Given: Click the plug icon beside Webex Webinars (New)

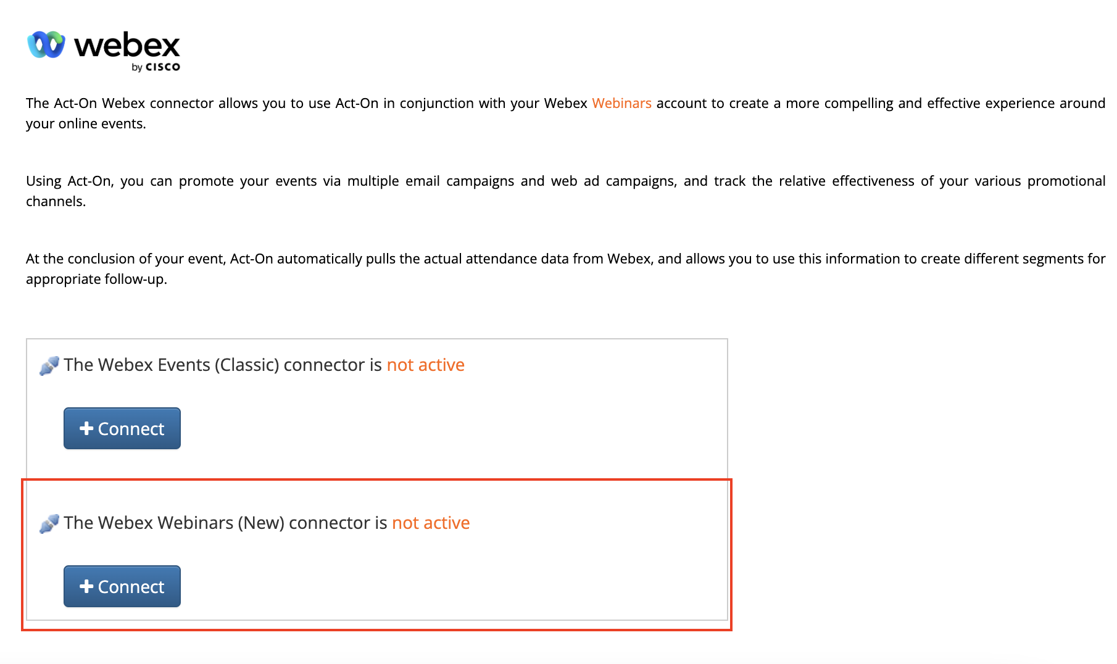Looking at the screenshot, I should click(x=49, y=523).
